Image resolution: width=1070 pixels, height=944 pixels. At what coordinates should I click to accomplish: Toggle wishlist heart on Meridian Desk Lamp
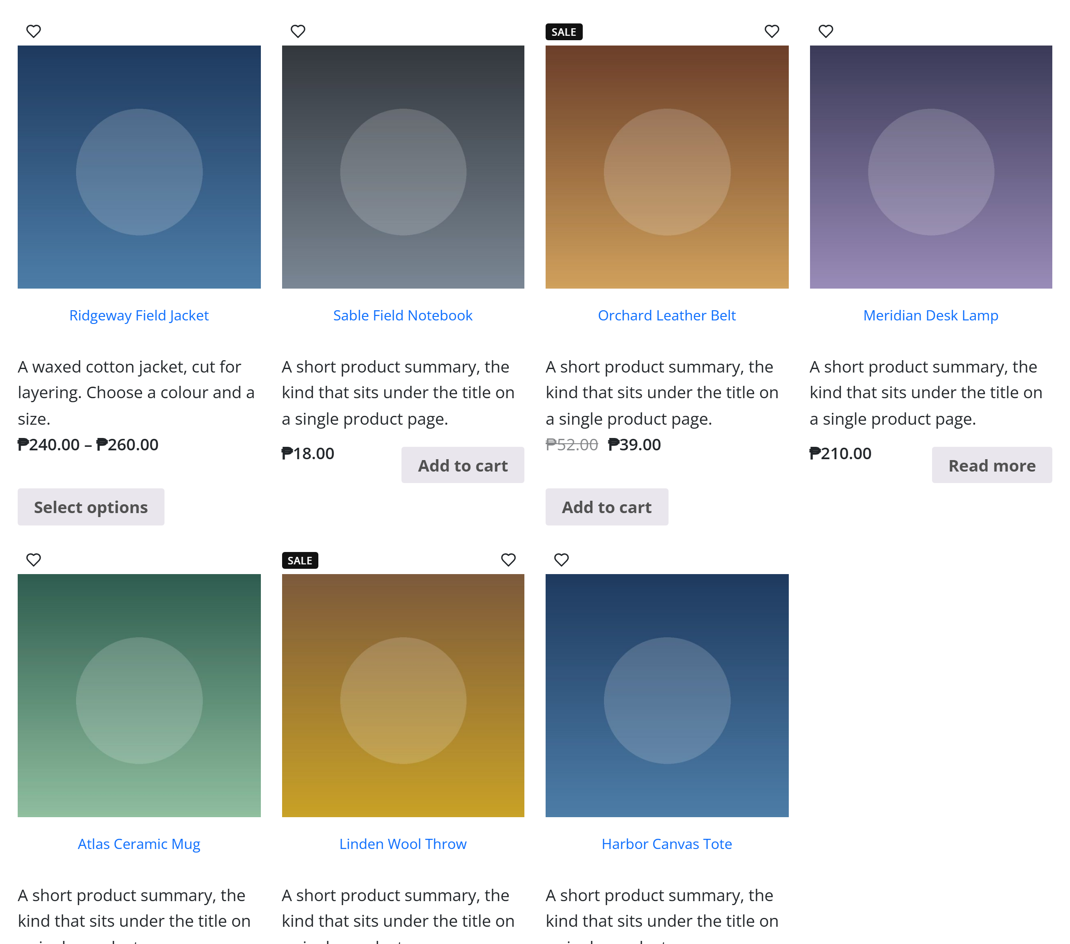click(825, 31)
